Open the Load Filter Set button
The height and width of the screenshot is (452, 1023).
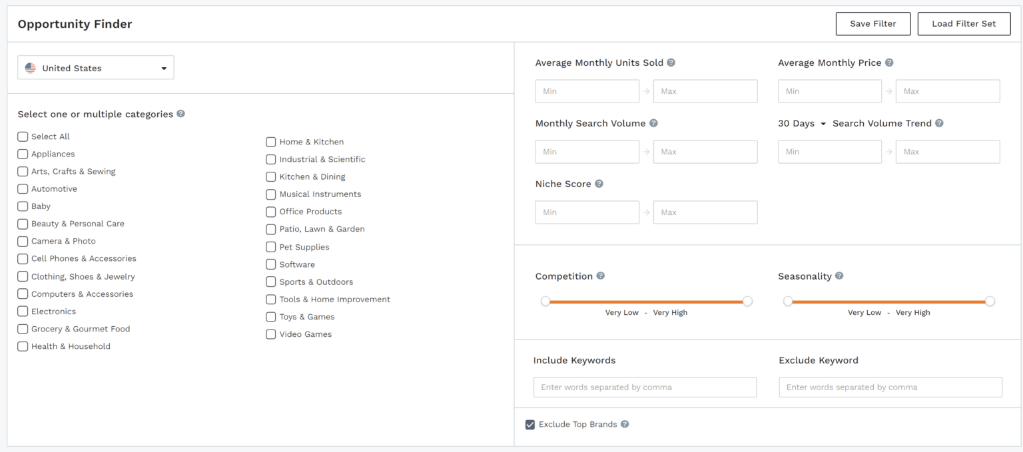click(963, 23)
